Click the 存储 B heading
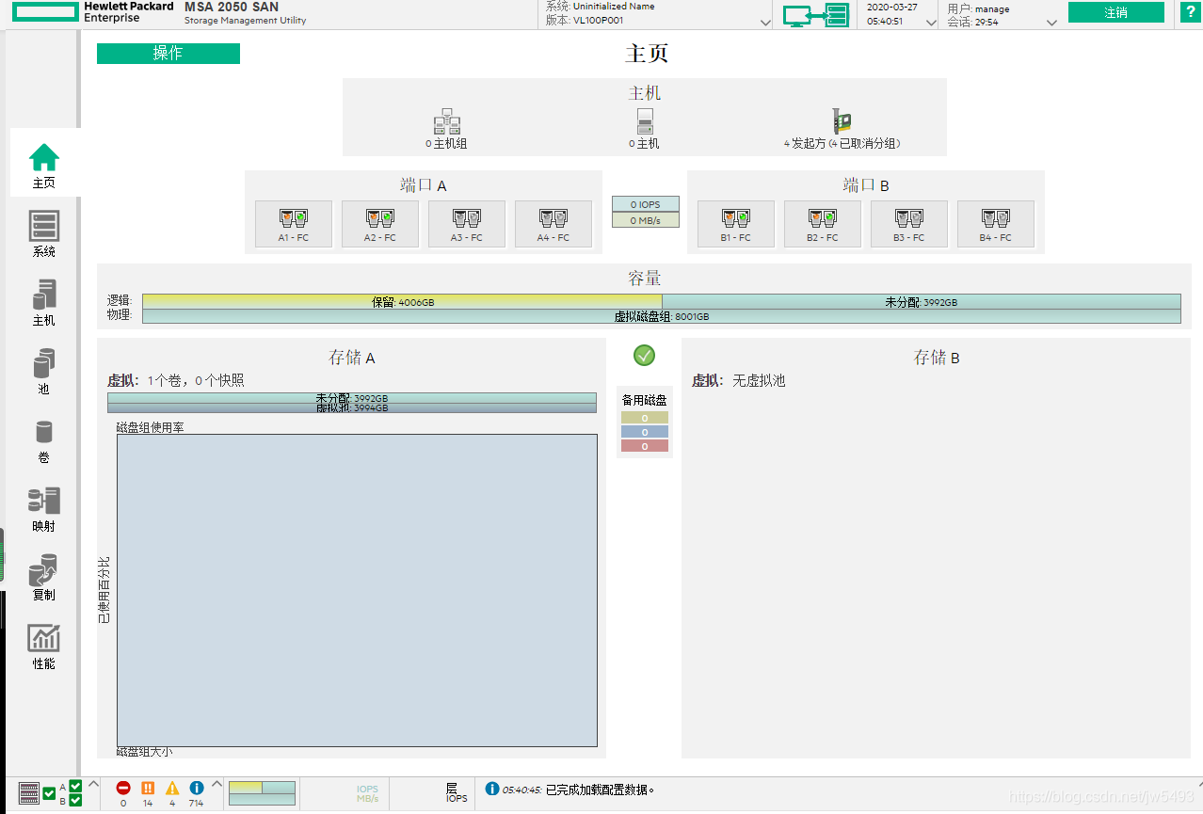Viewport: 1203px width, 814px height. click(x=937, y=358)
